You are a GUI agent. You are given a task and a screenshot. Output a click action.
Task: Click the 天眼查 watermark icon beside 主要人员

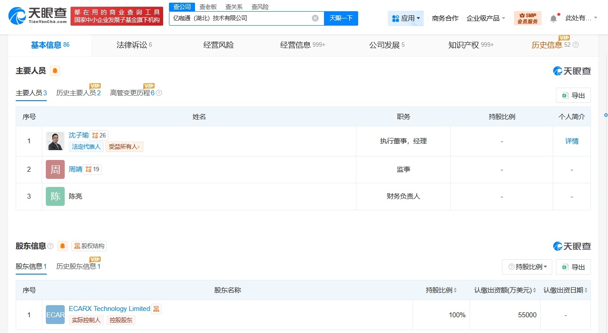[557, 71]
